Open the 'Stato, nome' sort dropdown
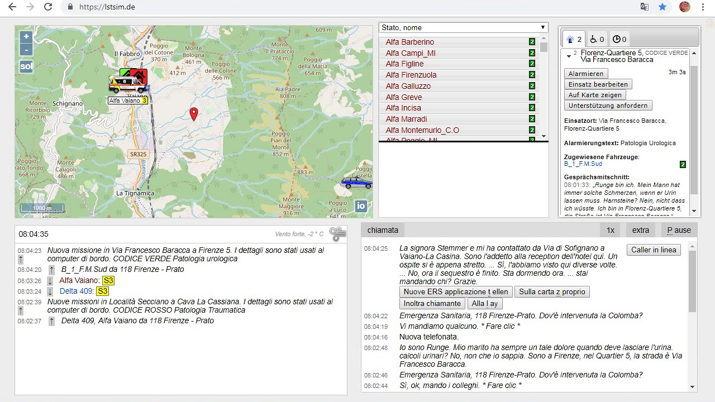 [x=463, y=28]
